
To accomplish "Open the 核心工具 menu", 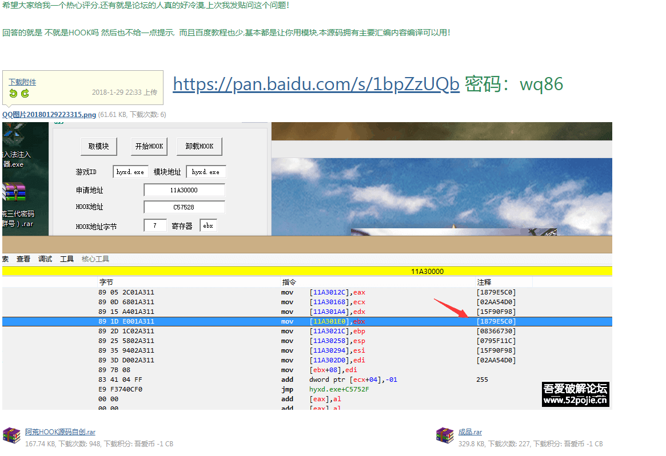I will [x=95, y=259].
